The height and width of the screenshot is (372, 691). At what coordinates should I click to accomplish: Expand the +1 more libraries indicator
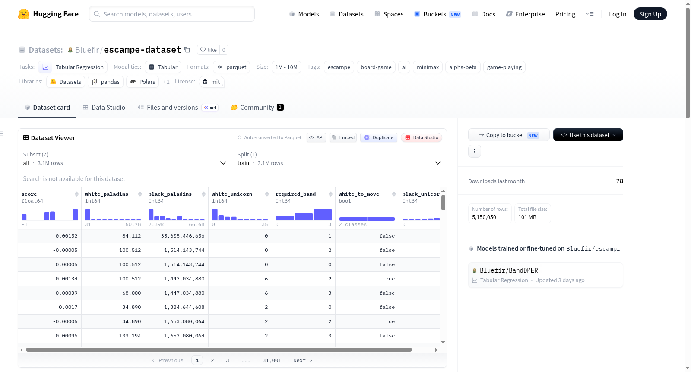click(x=166, y=82)
